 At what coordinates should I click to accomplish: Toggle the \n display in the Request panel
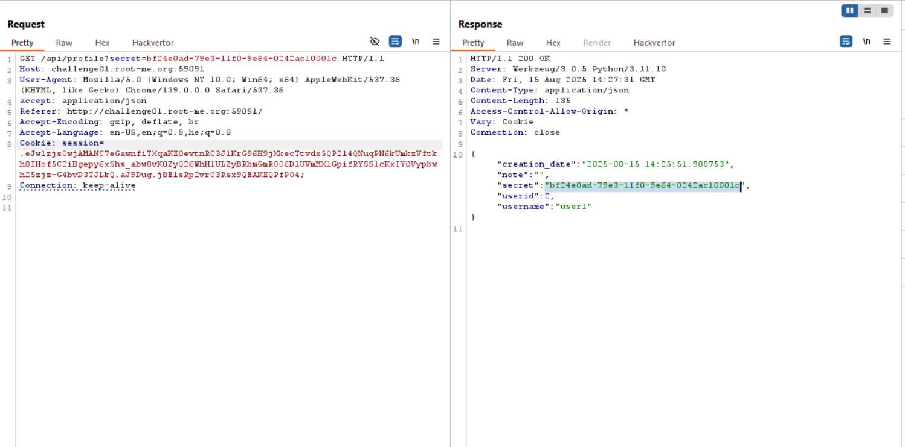(x=416, y=42)
